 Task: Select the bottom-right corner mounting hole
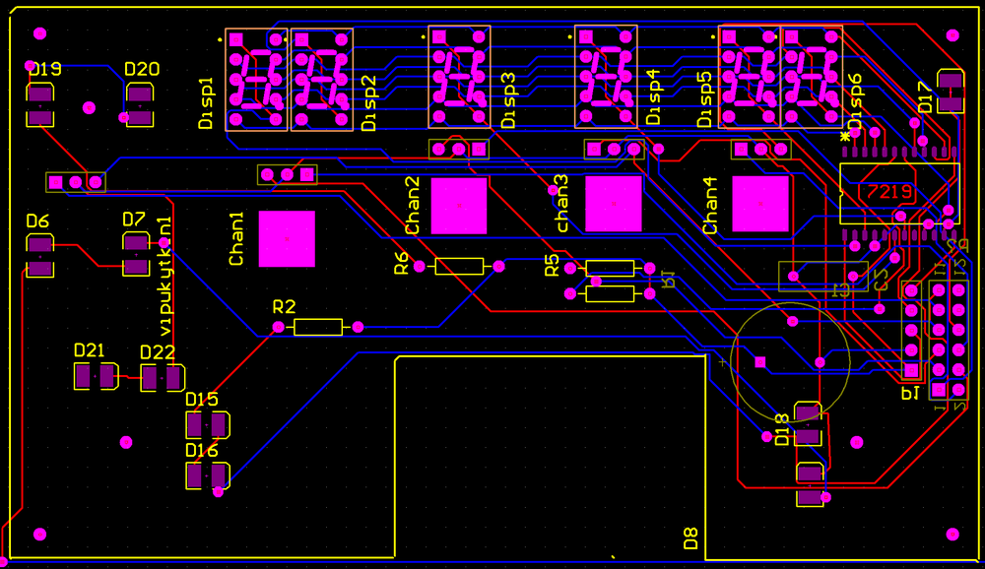(952, 535)
